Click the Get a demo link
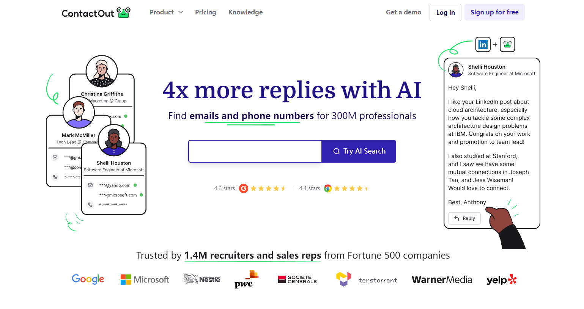The height and width of the screenshot is (309, 584). point(403,12)
